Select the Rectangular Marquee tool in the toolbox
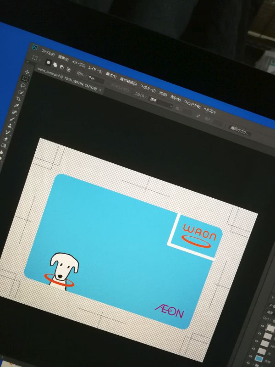275x367 pixels. click(x=25, y=79)
